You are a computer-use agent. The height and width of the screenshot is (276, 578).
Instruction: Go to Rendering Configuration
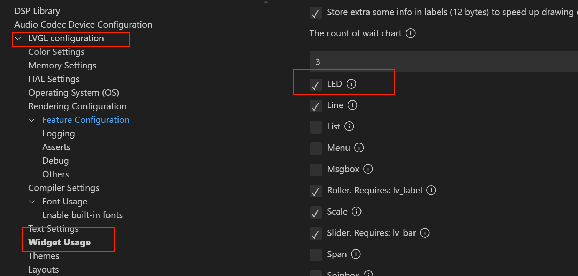coord(77,106)
